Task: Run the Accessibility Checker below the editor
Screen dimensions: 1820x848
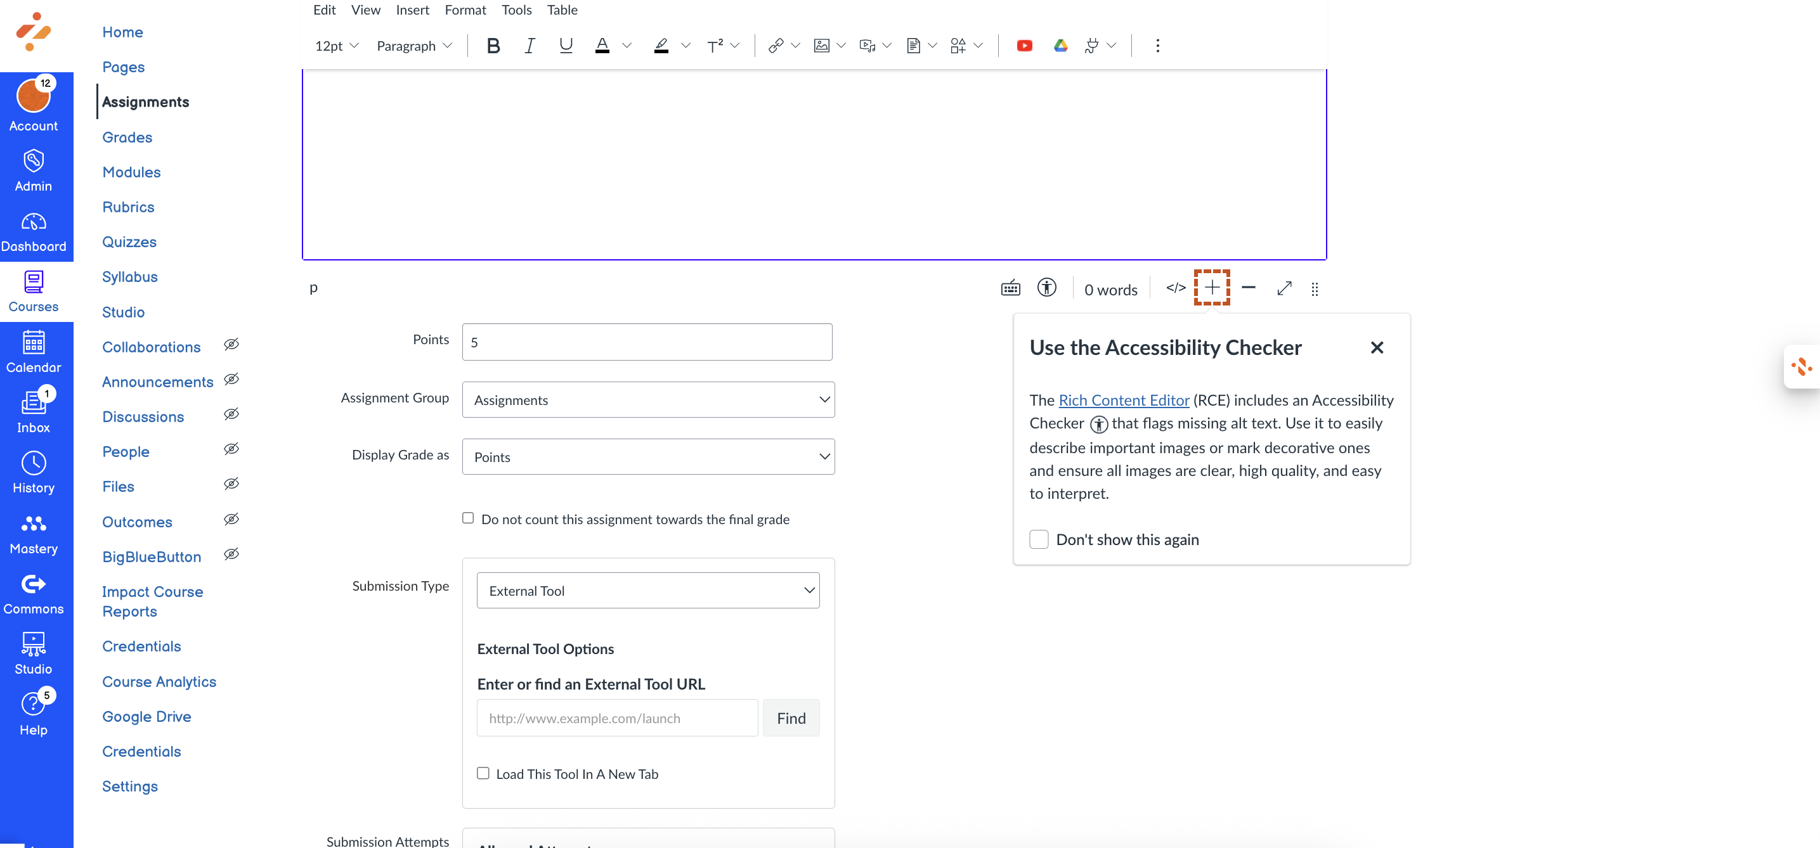Action: (x=1047, y=288)
